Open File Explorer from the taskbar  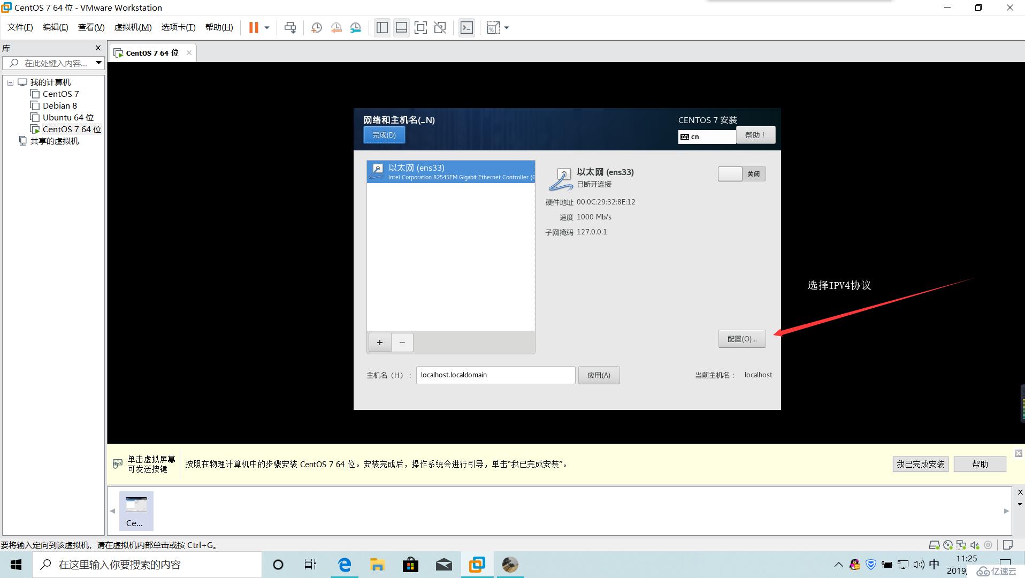(x=377, y=565)
